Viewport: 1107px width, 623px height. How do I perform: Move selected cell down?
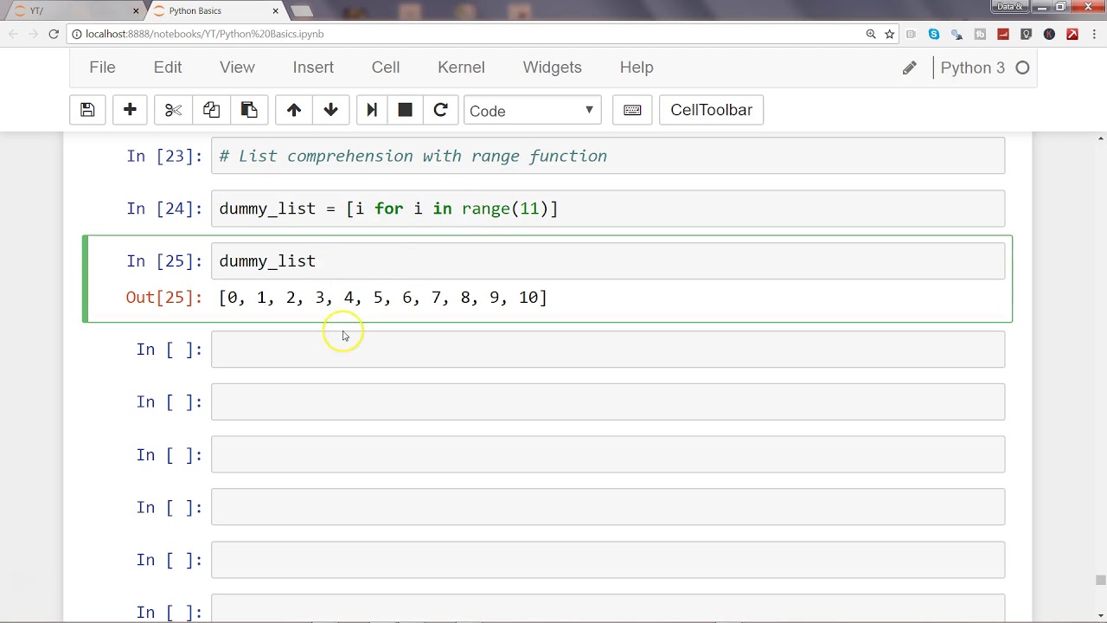330,110
